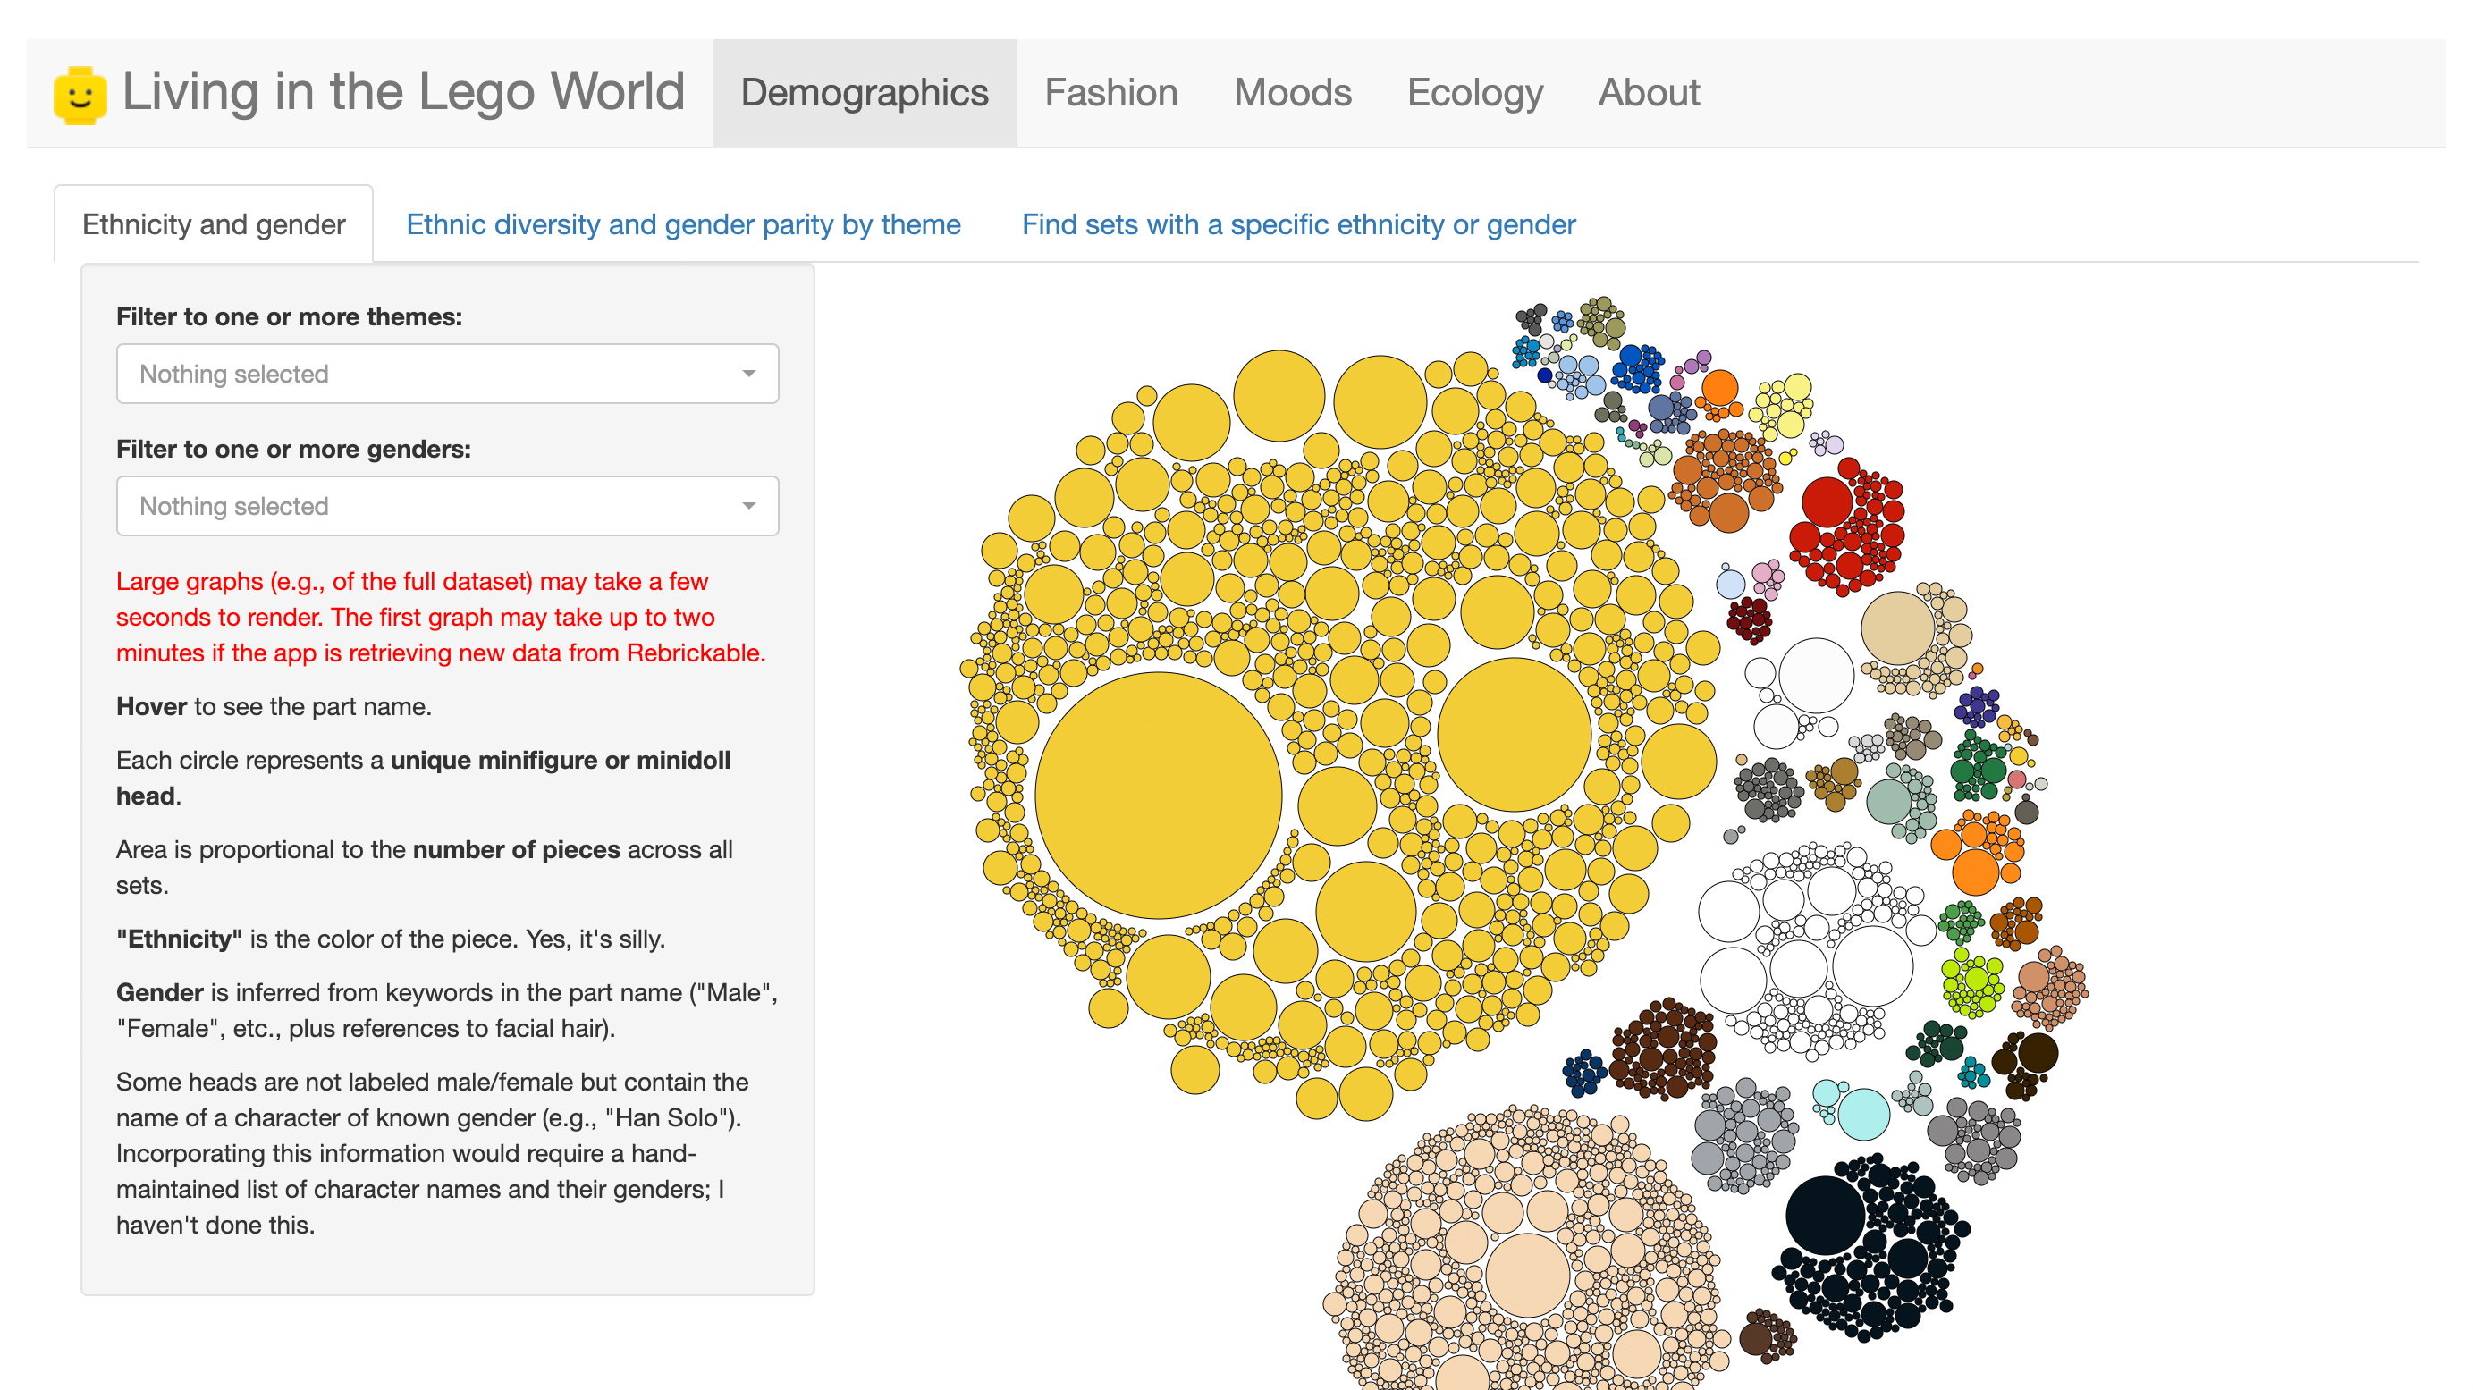Click the large light aqua circle
The image size is (2473, 1390).
pyautogui.click(x=1862, y=1114)
